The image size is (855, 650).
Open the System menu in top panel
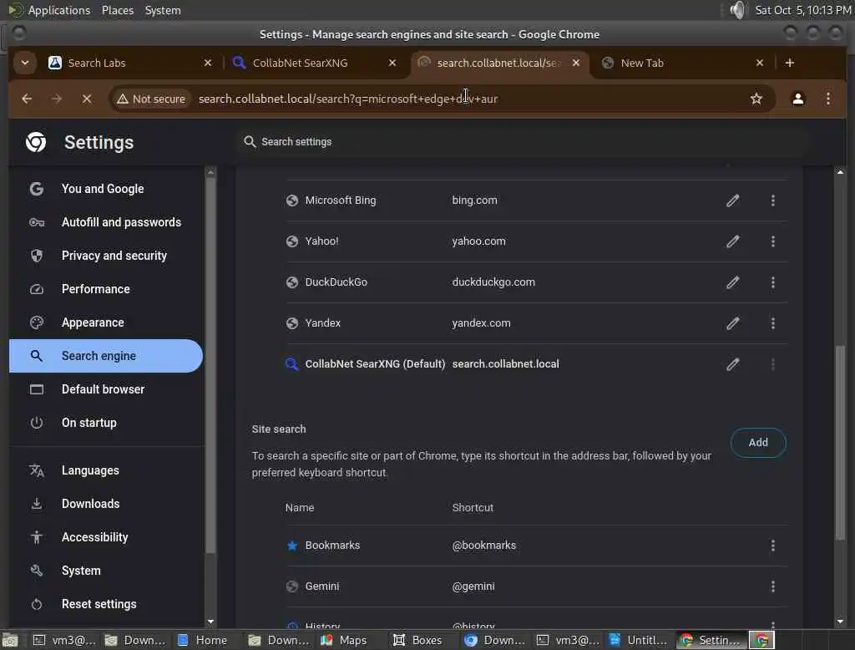163,10
